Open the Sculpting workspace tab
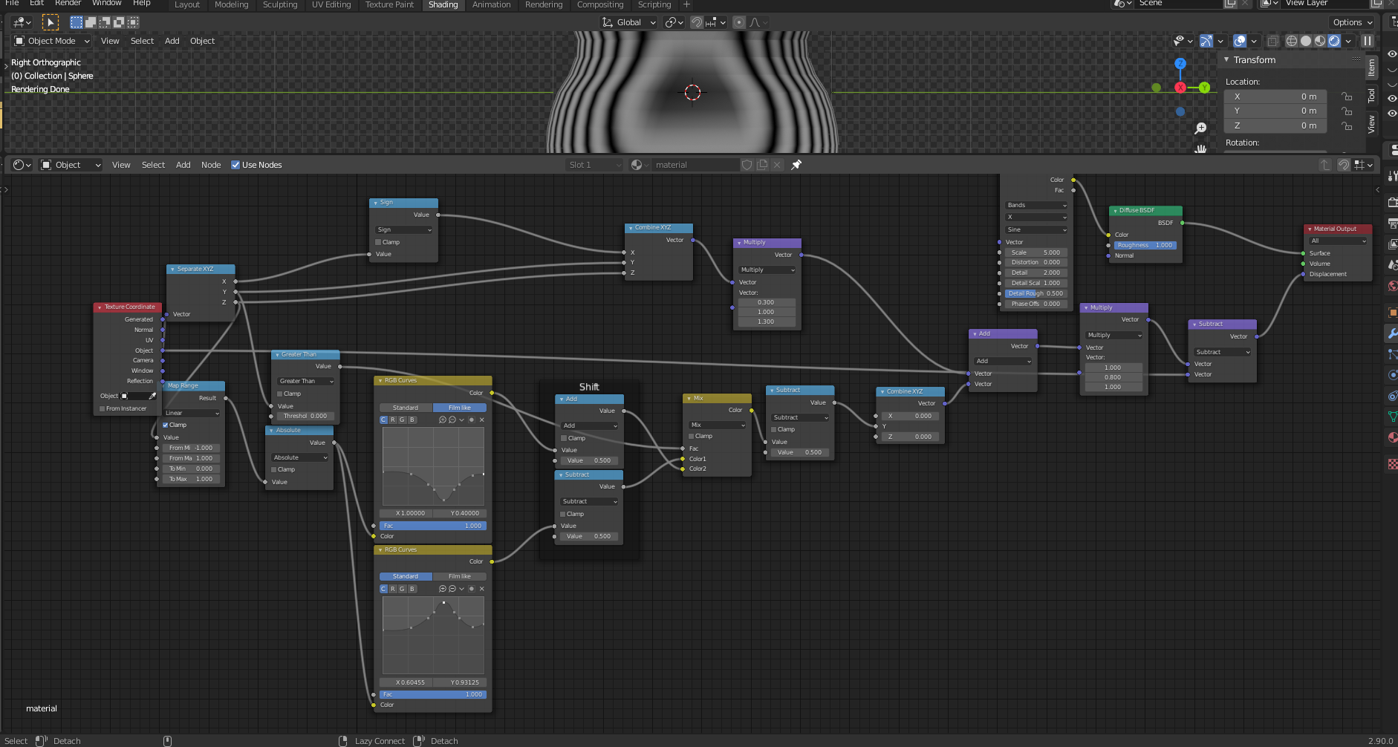The image size is (1398, 747). click(280, 4)
